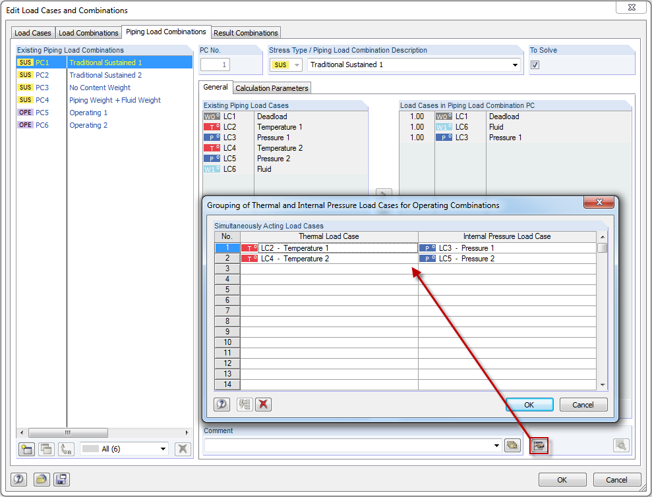652x497 pixels.
Task: Select Piping Load Combinations tab
Action: click(x=166, y=32)
